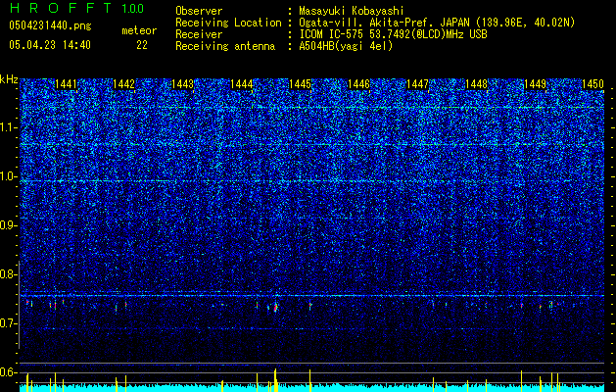
Task: Click the Receiving antenna label
Action: pos(225,46)
